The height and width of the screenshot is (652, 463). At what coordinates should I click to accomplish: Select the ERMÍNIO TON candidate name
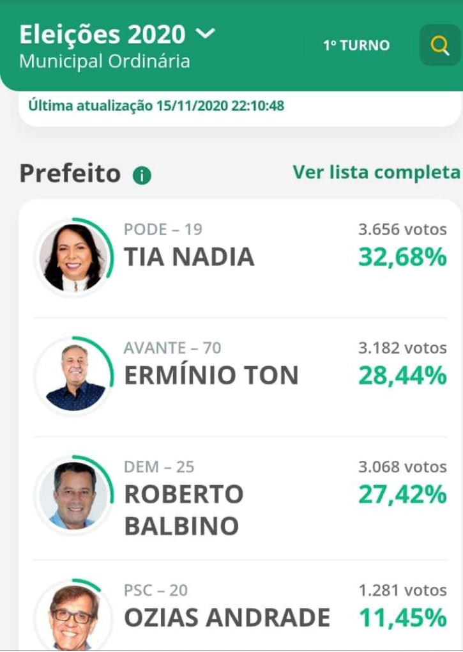click(211, 375)
